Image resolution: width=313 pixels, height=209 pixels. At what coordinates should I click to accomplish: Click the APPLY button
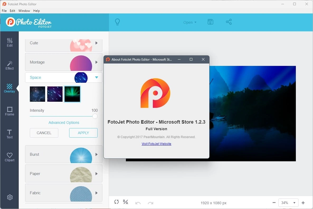[x=83, y=133]
